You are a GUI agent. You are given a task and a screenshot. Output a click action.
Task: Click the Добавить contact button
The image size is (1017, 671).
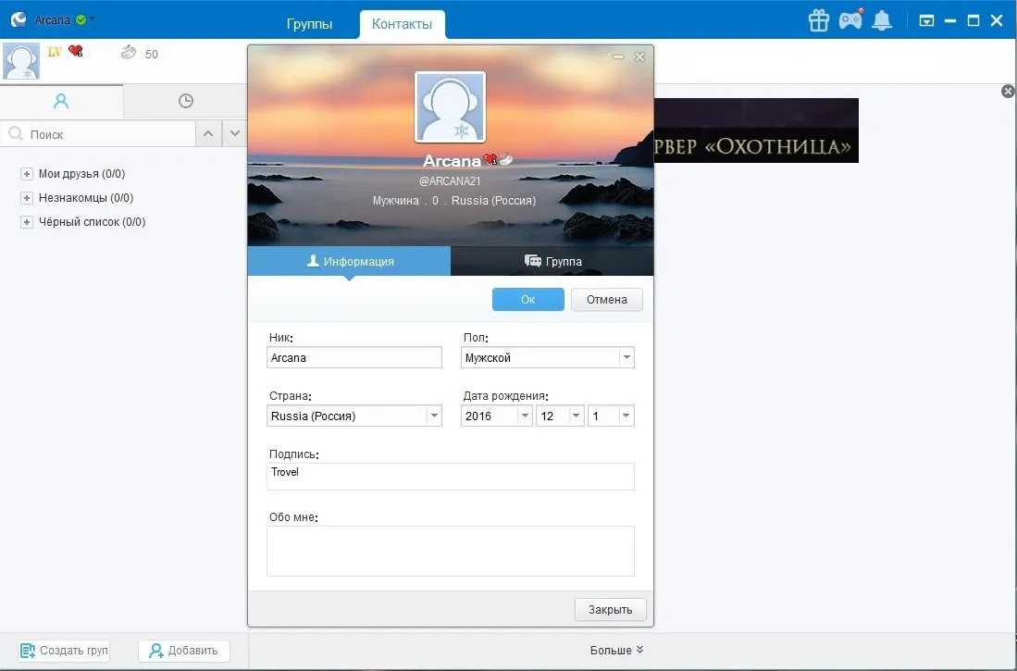pyautogui.click(x=184, y=651)
